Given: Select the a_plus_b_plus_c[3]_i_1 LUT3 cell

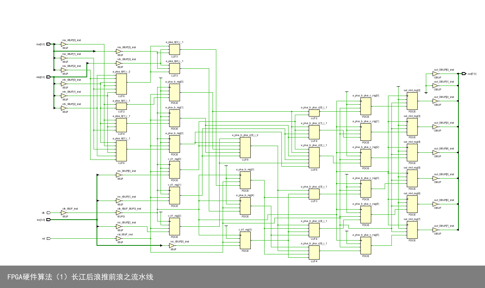Looking at the screenshot, I should pyautogui.click(x=314, y=194).
